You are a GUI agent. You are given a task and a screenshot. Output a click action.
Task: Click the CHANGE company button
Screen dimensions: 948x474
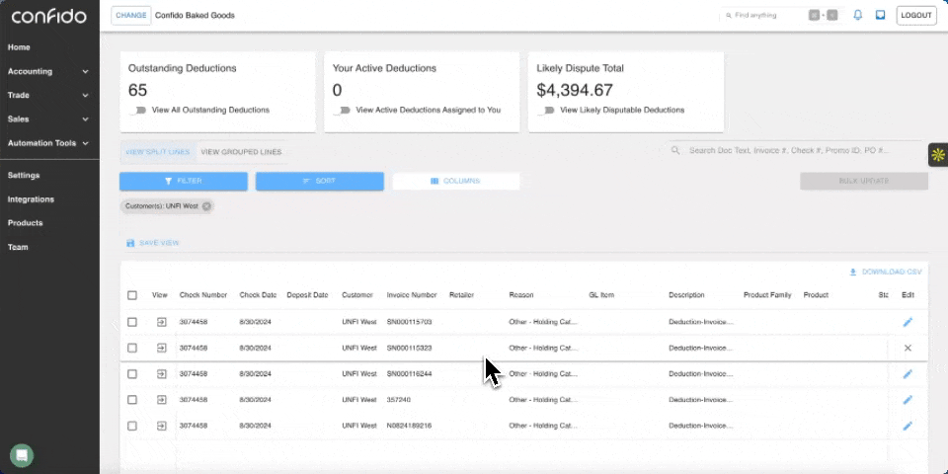[131, 16]
